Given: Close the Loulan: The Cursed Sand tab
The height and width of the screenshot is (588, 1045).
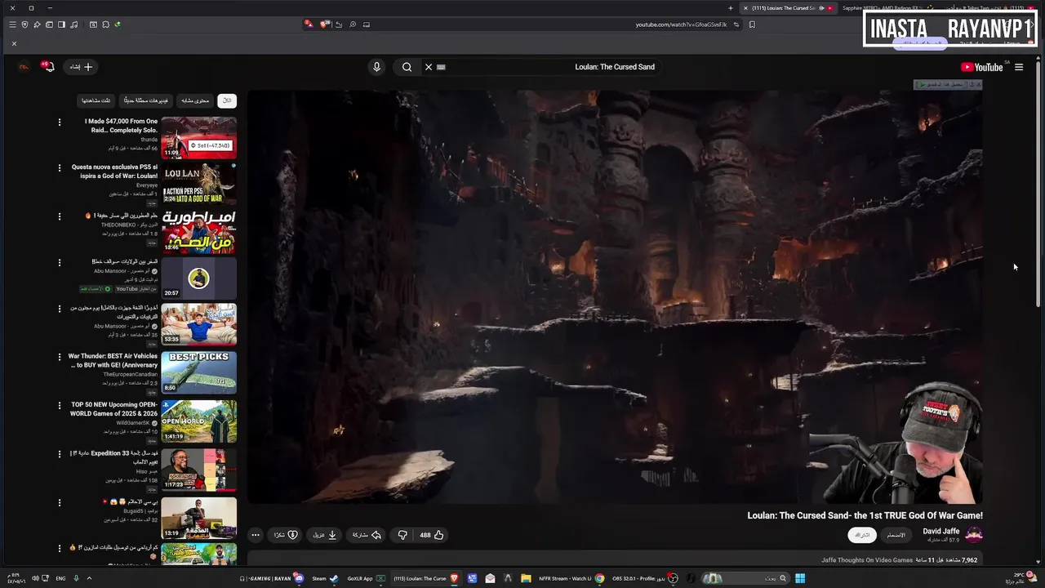Looking at the screenshot, I should [745, 8].
